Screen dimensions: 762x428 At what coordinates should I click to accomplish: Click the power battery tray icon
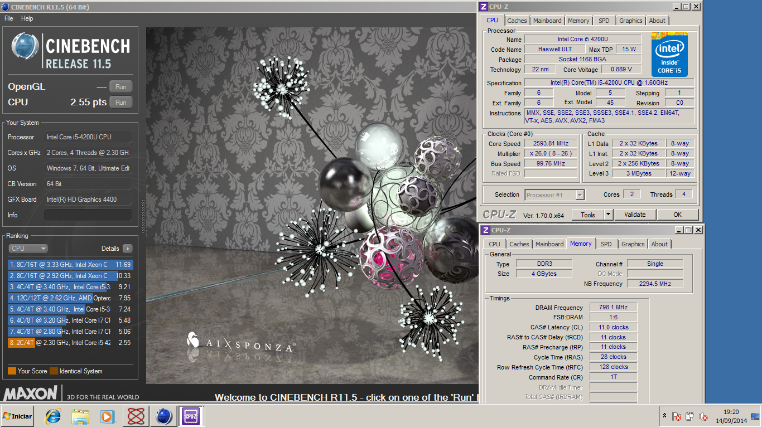(x=690, y=416)
